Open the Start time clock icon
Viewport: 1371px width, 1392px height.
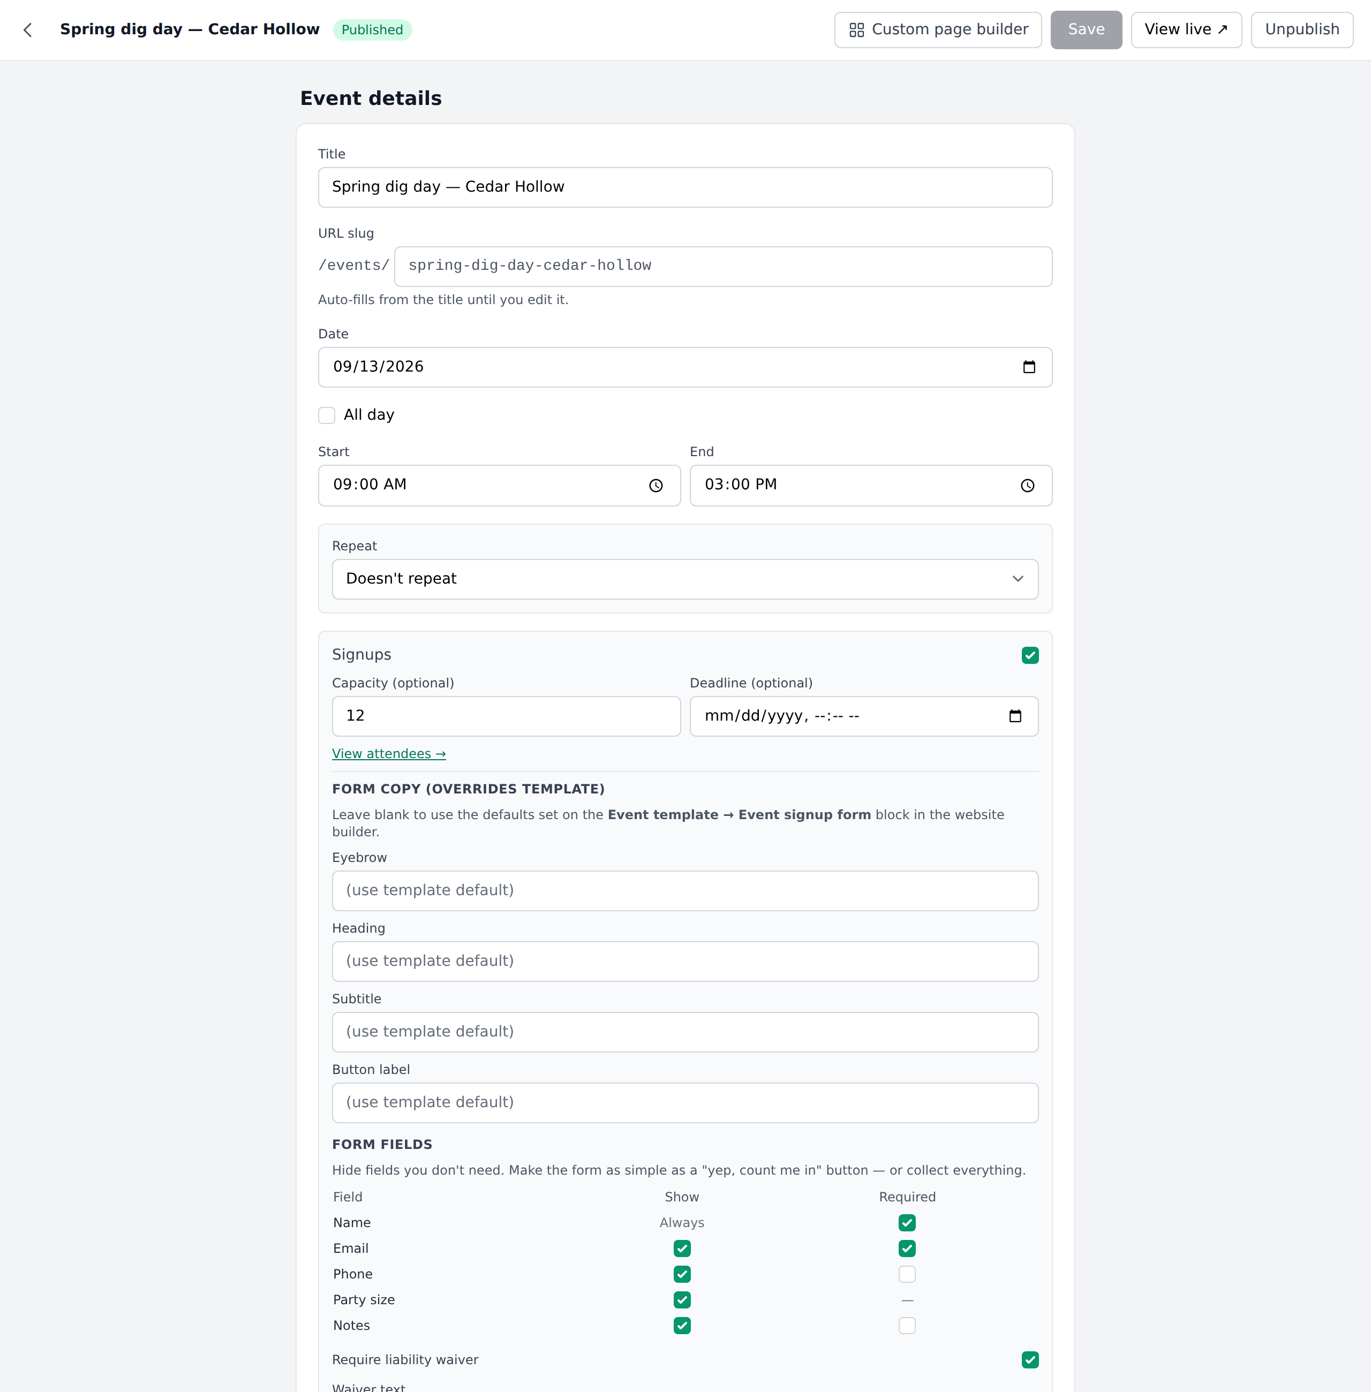(x=656, y=486)
